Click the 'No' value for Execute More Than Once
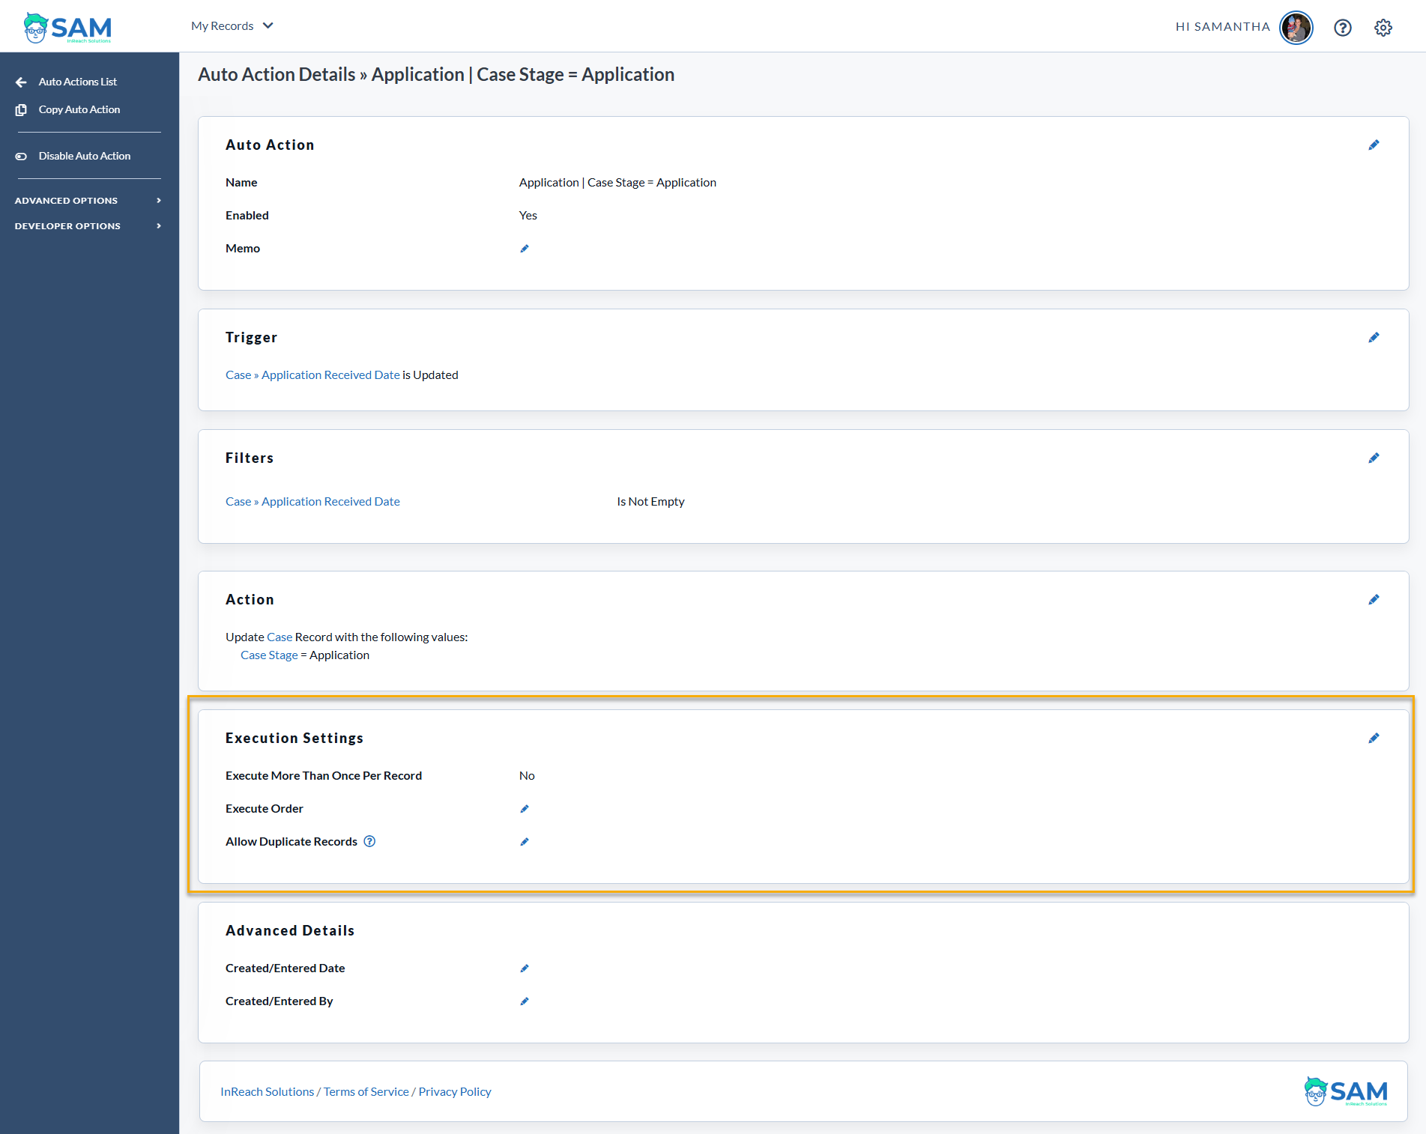This screenshot has width=1426, height=1134. pos(527,776)
